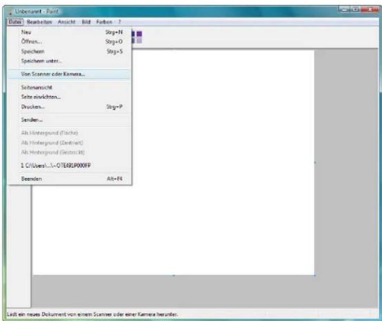
Task: Choose Neu from the Datei menu
Action: (70, 32)
